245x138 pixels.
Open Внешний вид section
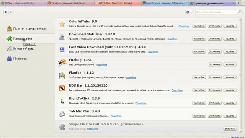(x=20, y=49)
